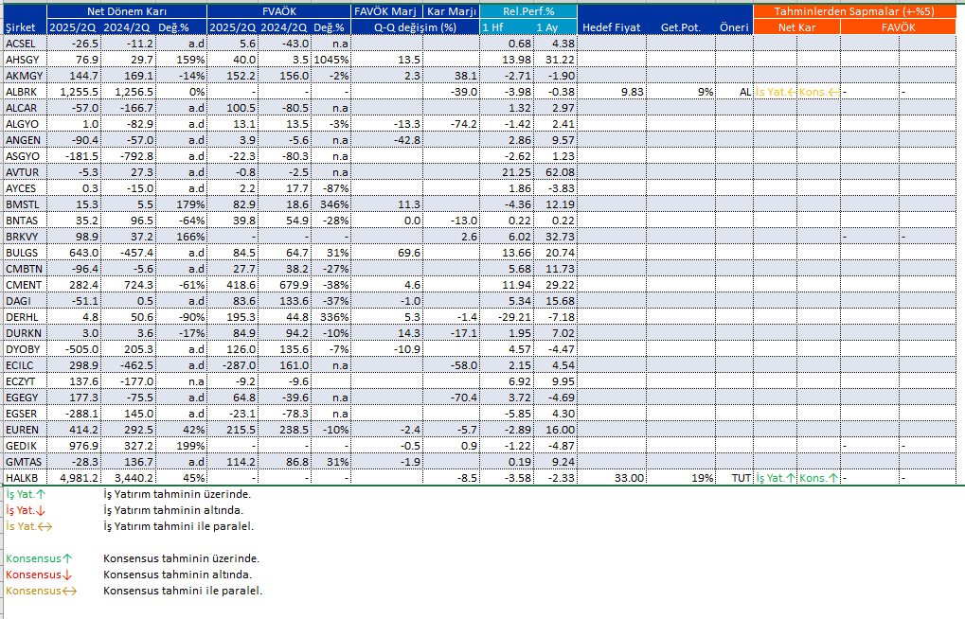Select the Net Dönem Karı header

click(x=127, y=11)
